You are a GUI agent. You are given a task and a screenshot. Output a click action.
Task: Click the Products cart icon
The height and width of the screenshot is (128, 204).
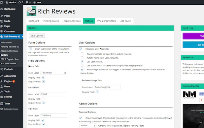[x=2, y=69]
